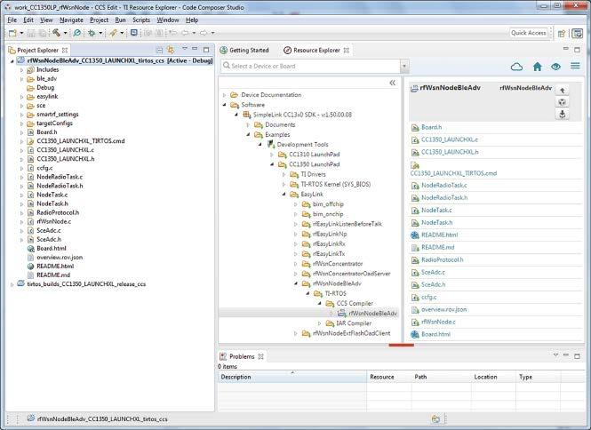The image size is (591, 430).
Task: Click the blue monitor terminal toolbar icon
Action: click(x=134, y=33)
